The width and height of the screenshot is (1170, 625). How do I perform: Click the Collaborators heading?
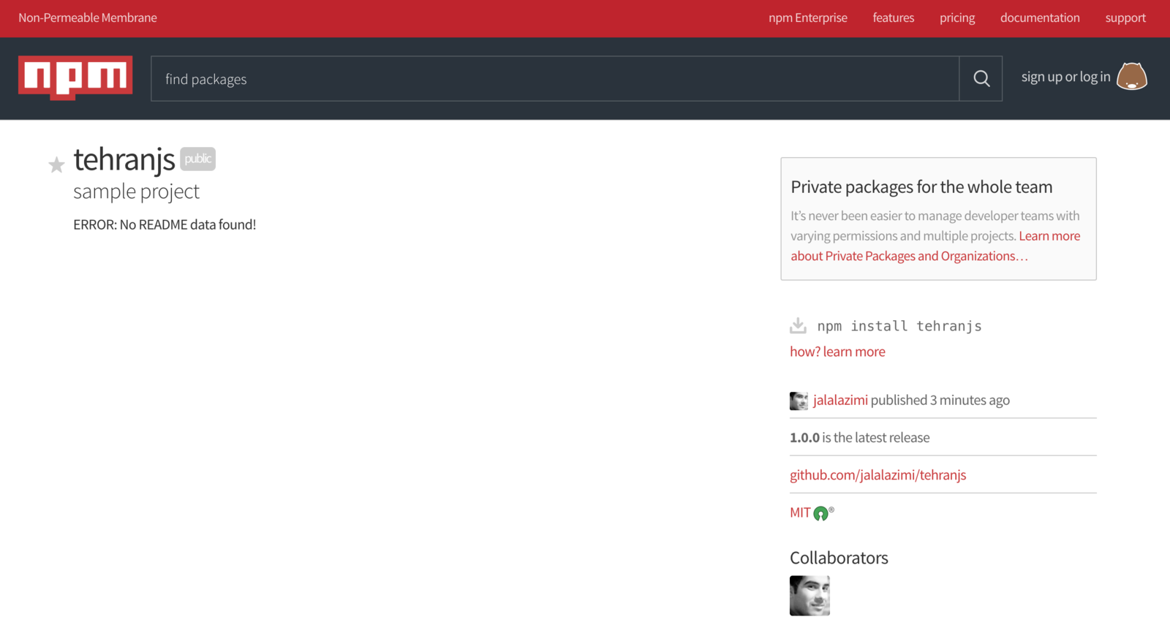tap(839, 558)
